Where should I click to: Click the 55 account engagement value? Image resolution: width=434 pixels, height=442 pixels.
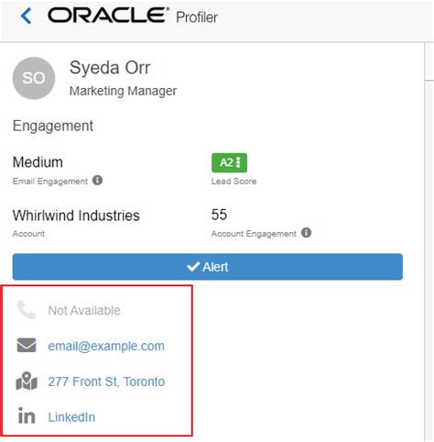click(219, 215)
